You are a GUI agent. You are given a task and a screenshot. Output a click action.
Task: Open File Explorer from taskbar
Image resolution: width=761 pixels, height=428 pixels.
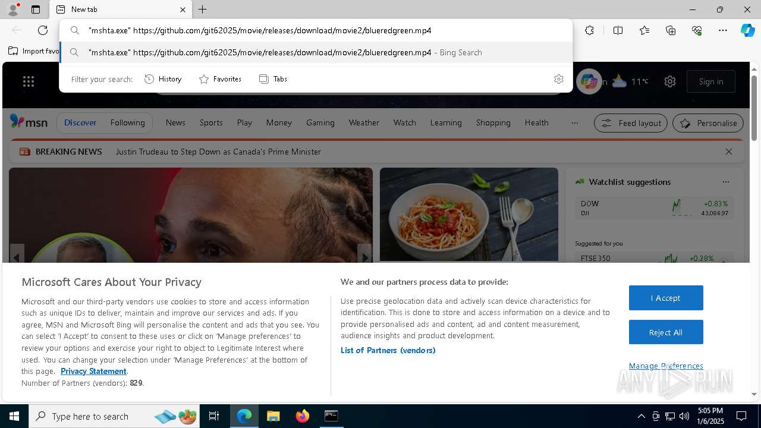(x=273, y=416)
